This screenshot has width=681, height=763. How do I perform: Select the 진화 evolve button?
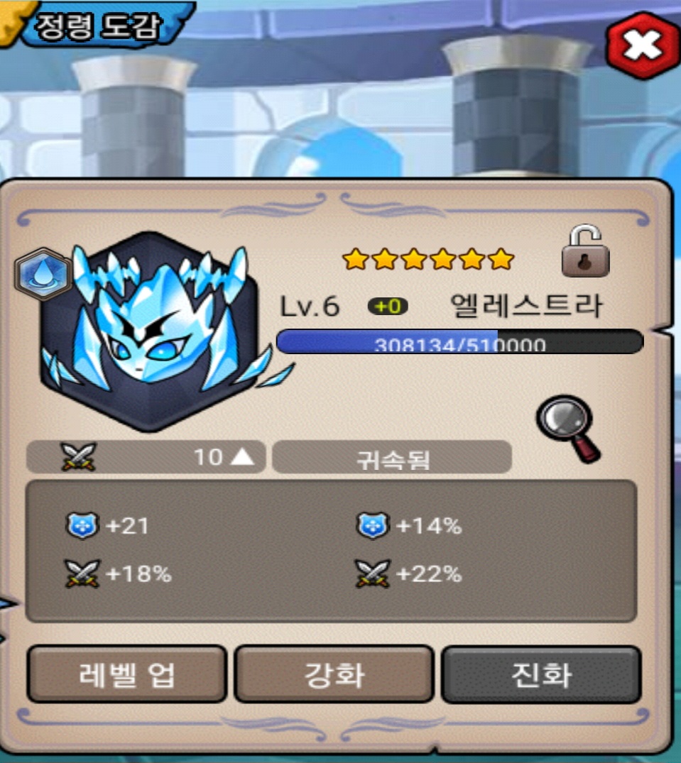(541, 674)
